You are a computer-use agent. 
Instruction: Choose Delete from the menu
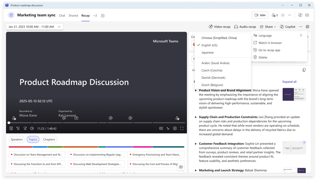coord(279,57)
